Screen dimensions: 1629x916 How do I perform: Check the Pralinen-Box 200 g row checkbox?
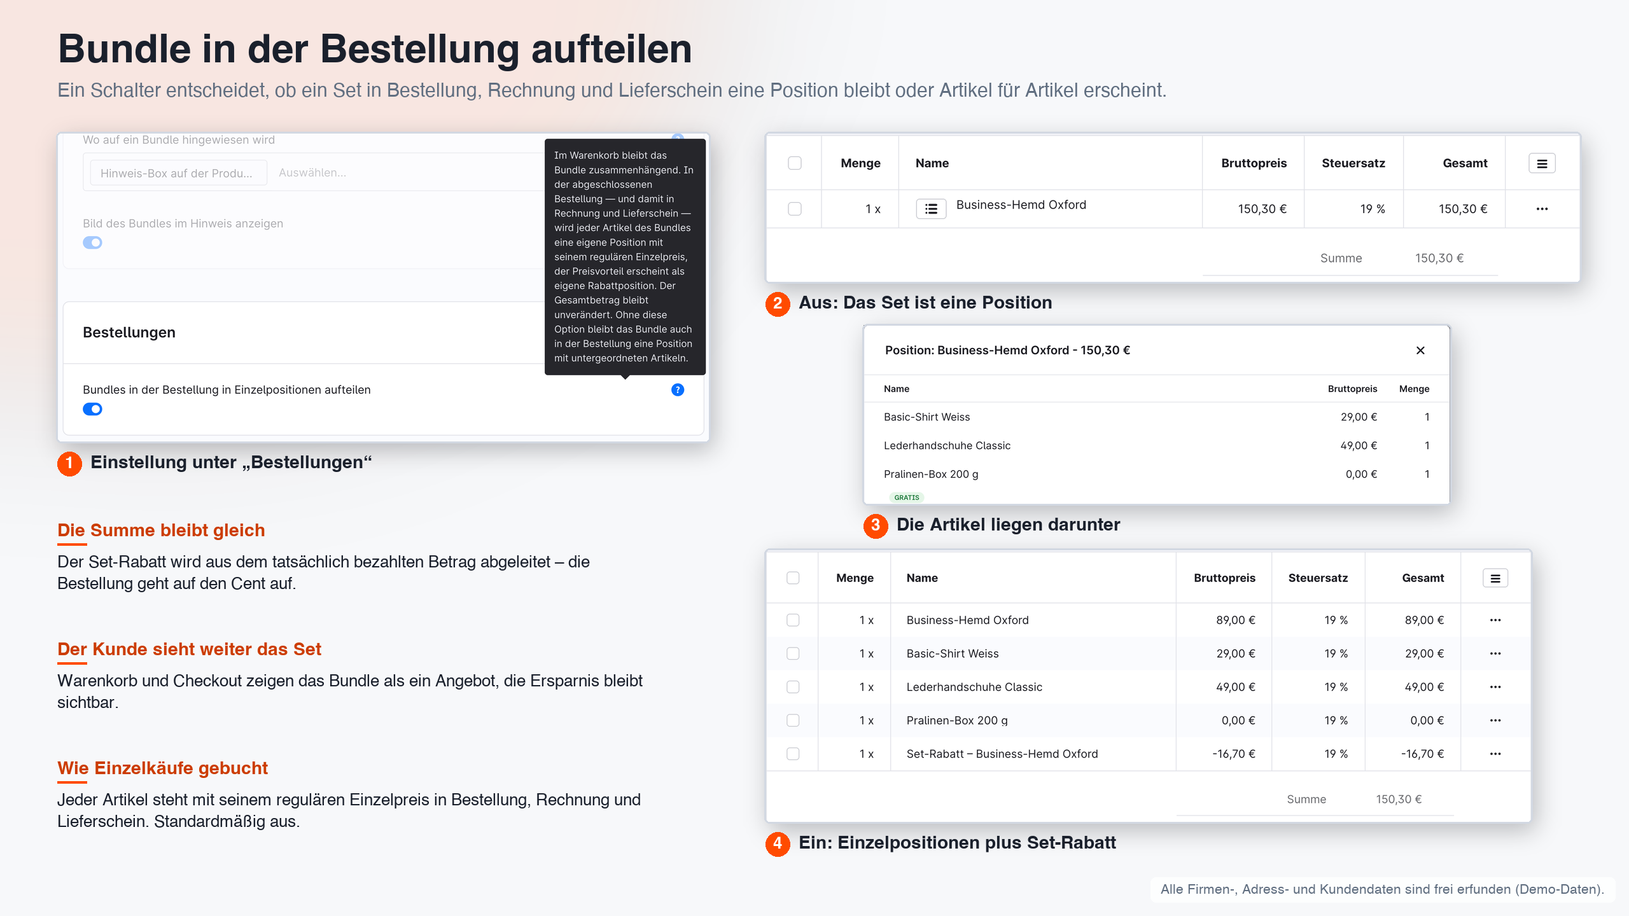pyautogui.click(x=793, y=720)
